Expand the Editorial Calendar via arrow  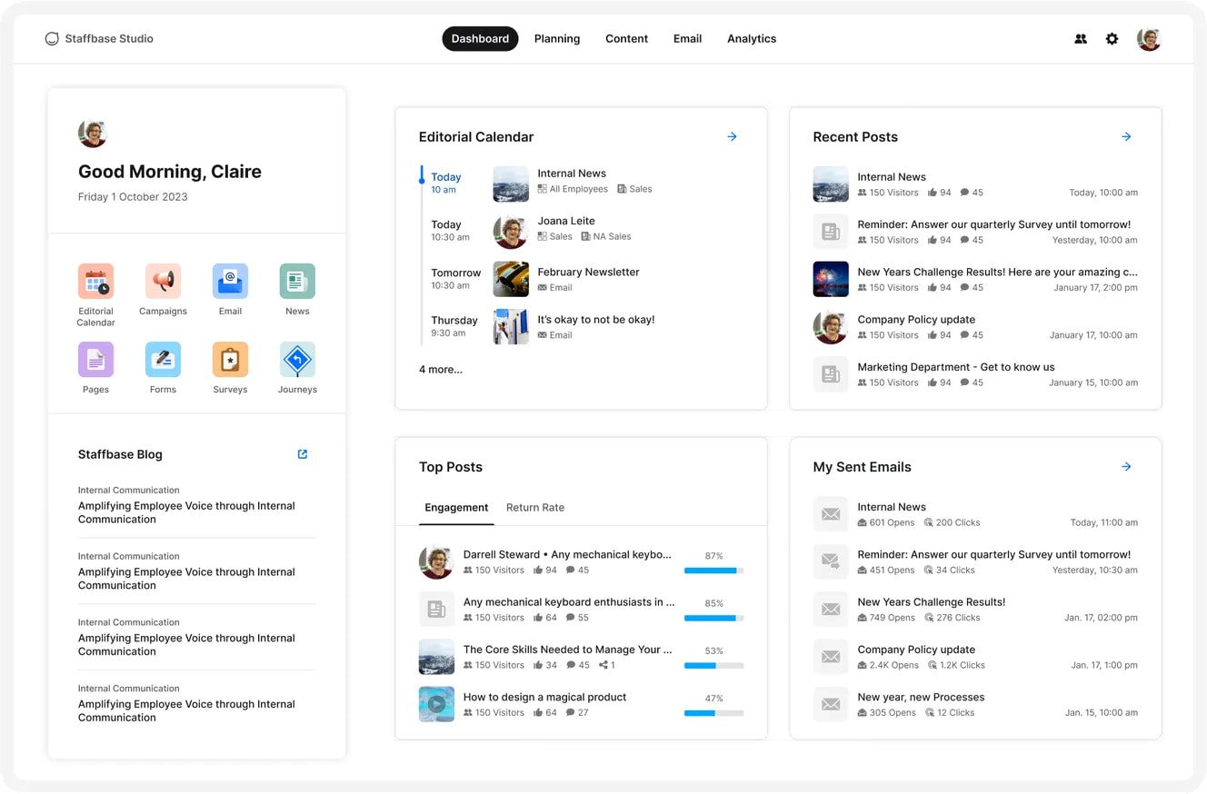coord(732,136)
